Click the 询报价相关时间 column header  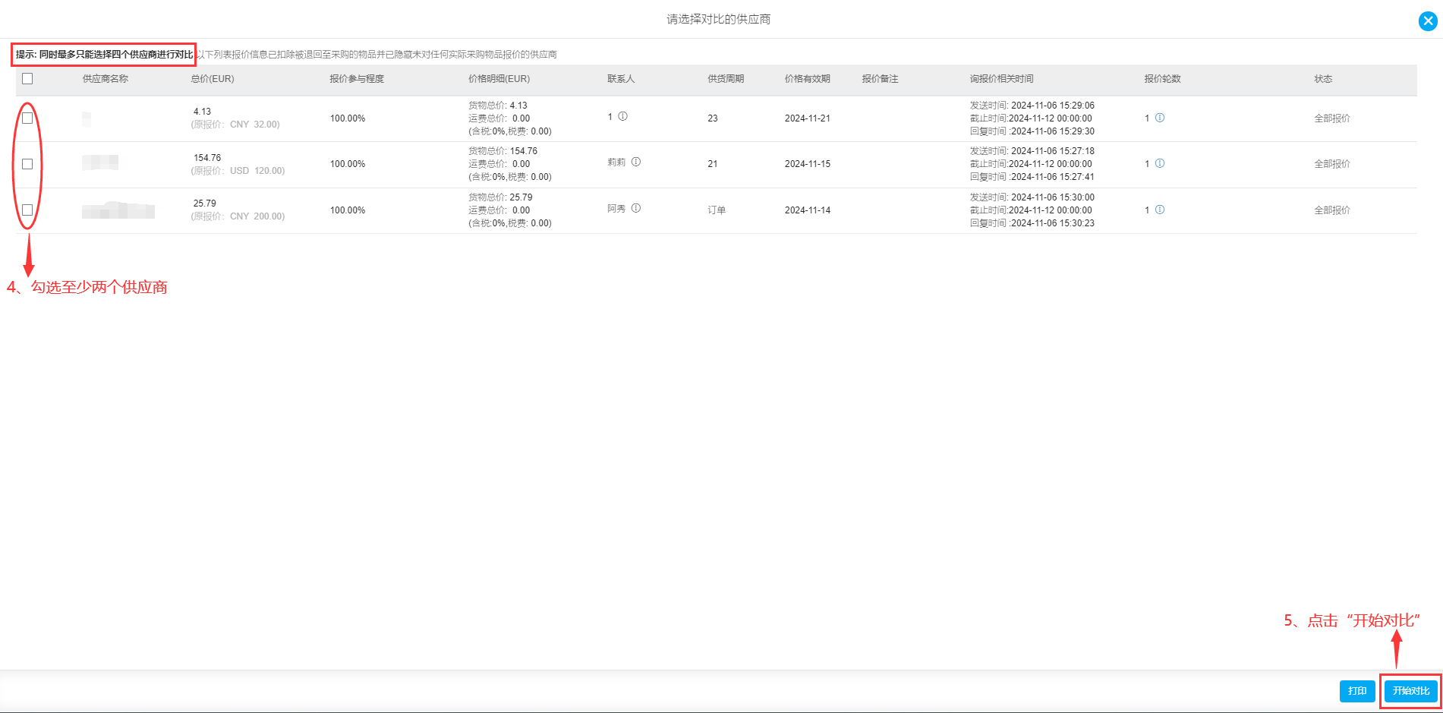1002,79
